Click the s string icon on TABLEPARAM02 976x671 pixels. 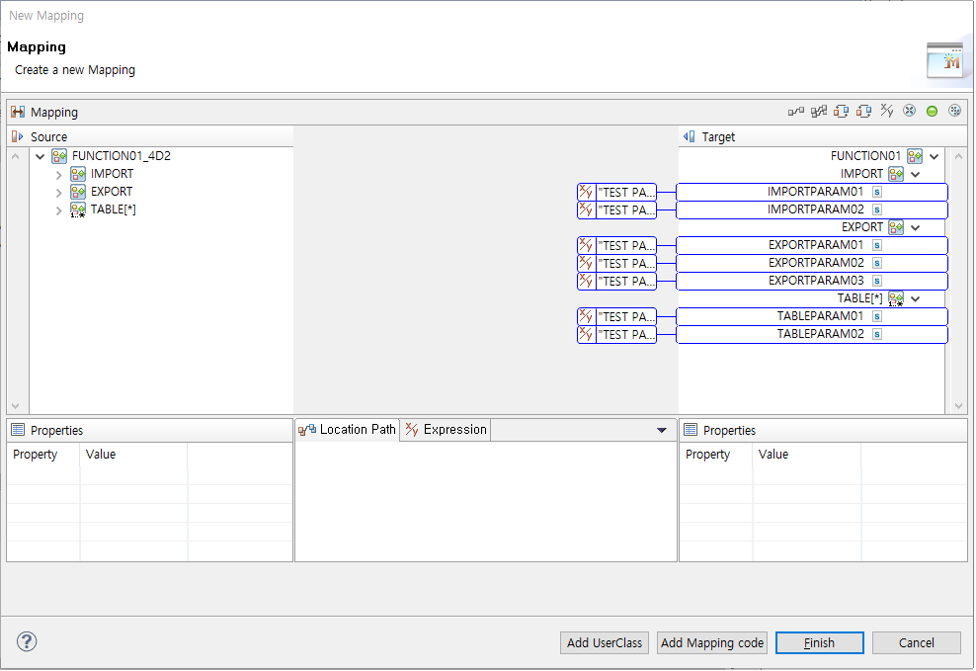[877, 334]
